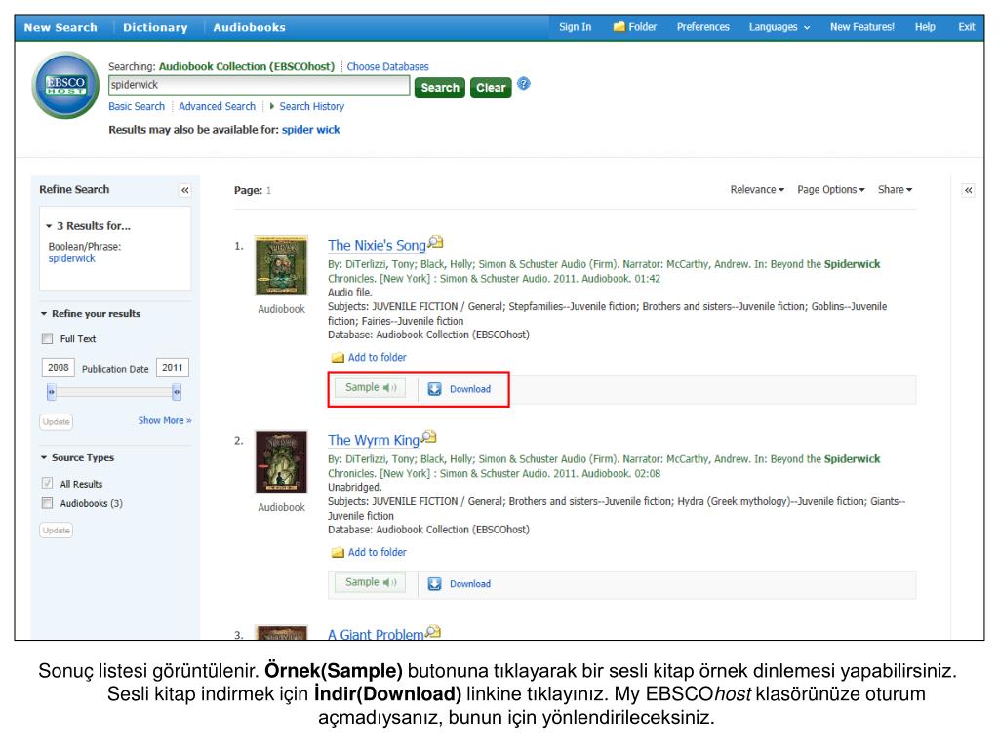The height and width of the screenshot is (749, 999).
Task: Preview icon next to The Nixie's Song
Action: [435, 242]
